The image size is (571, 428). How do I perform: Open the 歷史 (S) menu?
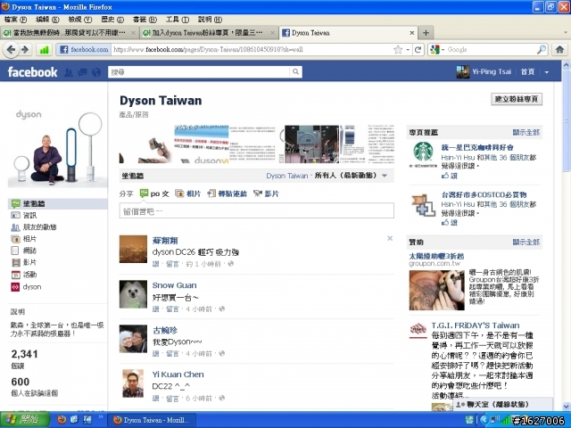coord(112,20)
